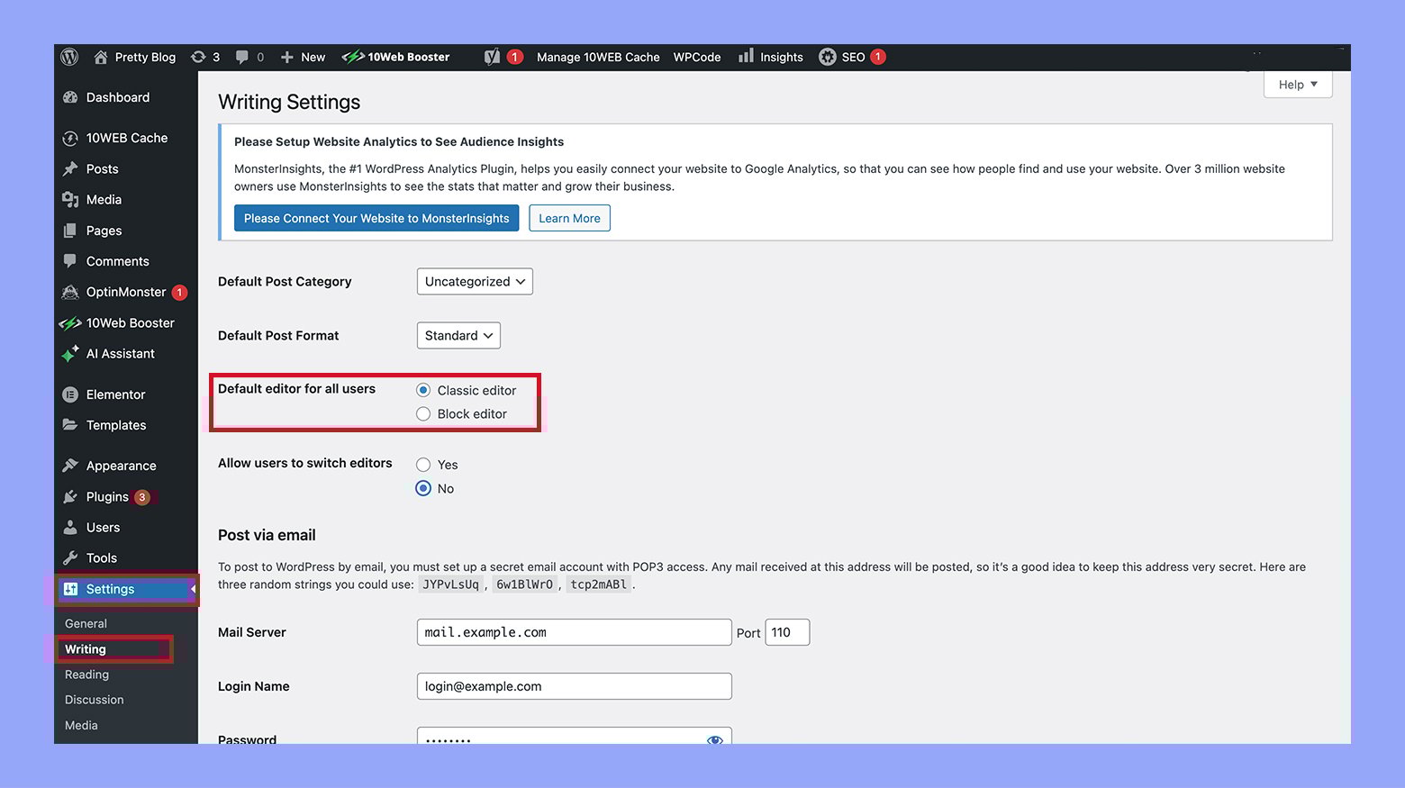
Task: Open the WordPress logo menu
Action: (x=69, y=56)
